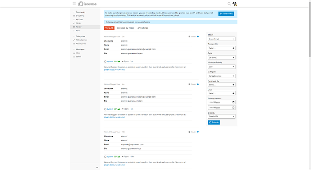311x170 pixels.
Task: Open the Category filter dropdown
Action: coord(222,76)
